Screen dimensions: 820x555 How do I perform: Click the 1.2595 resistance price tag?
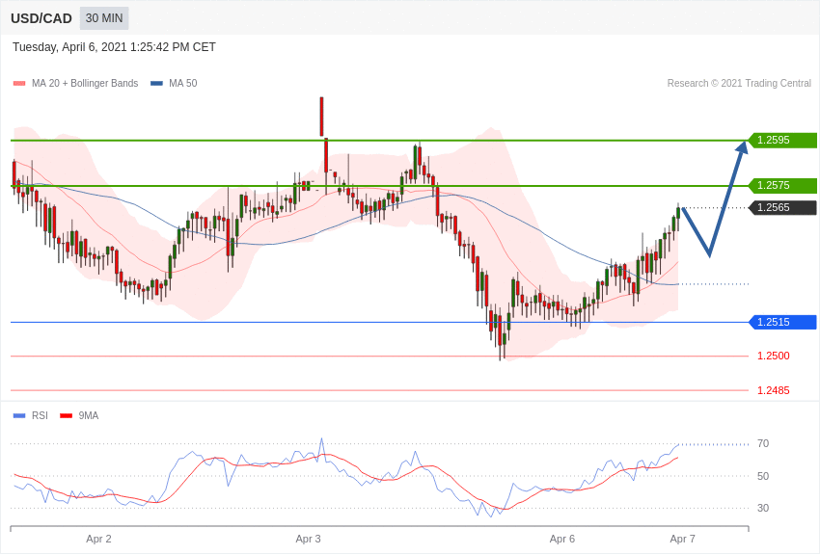click(782, 140)
